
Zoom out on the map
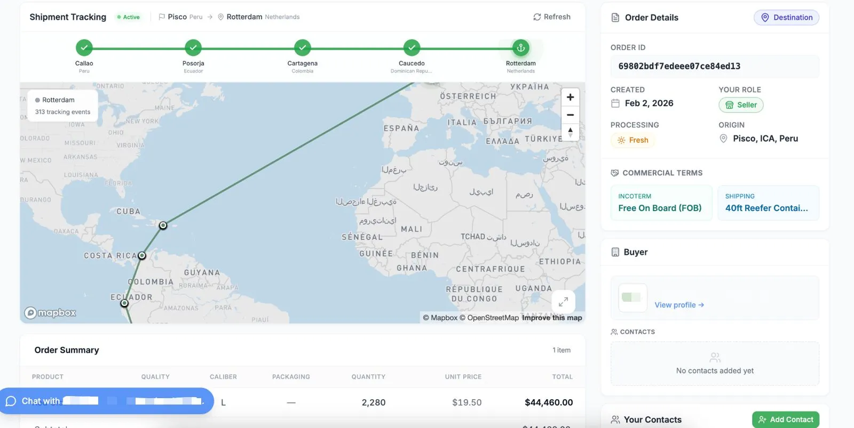[x=570, y=115]
